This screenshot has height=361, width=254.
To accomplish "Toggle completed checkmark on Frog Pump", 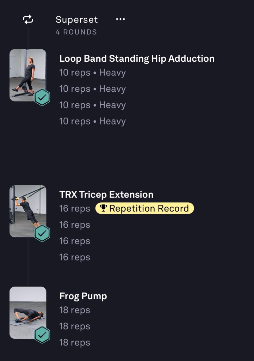I will click(x=42, y=335).
